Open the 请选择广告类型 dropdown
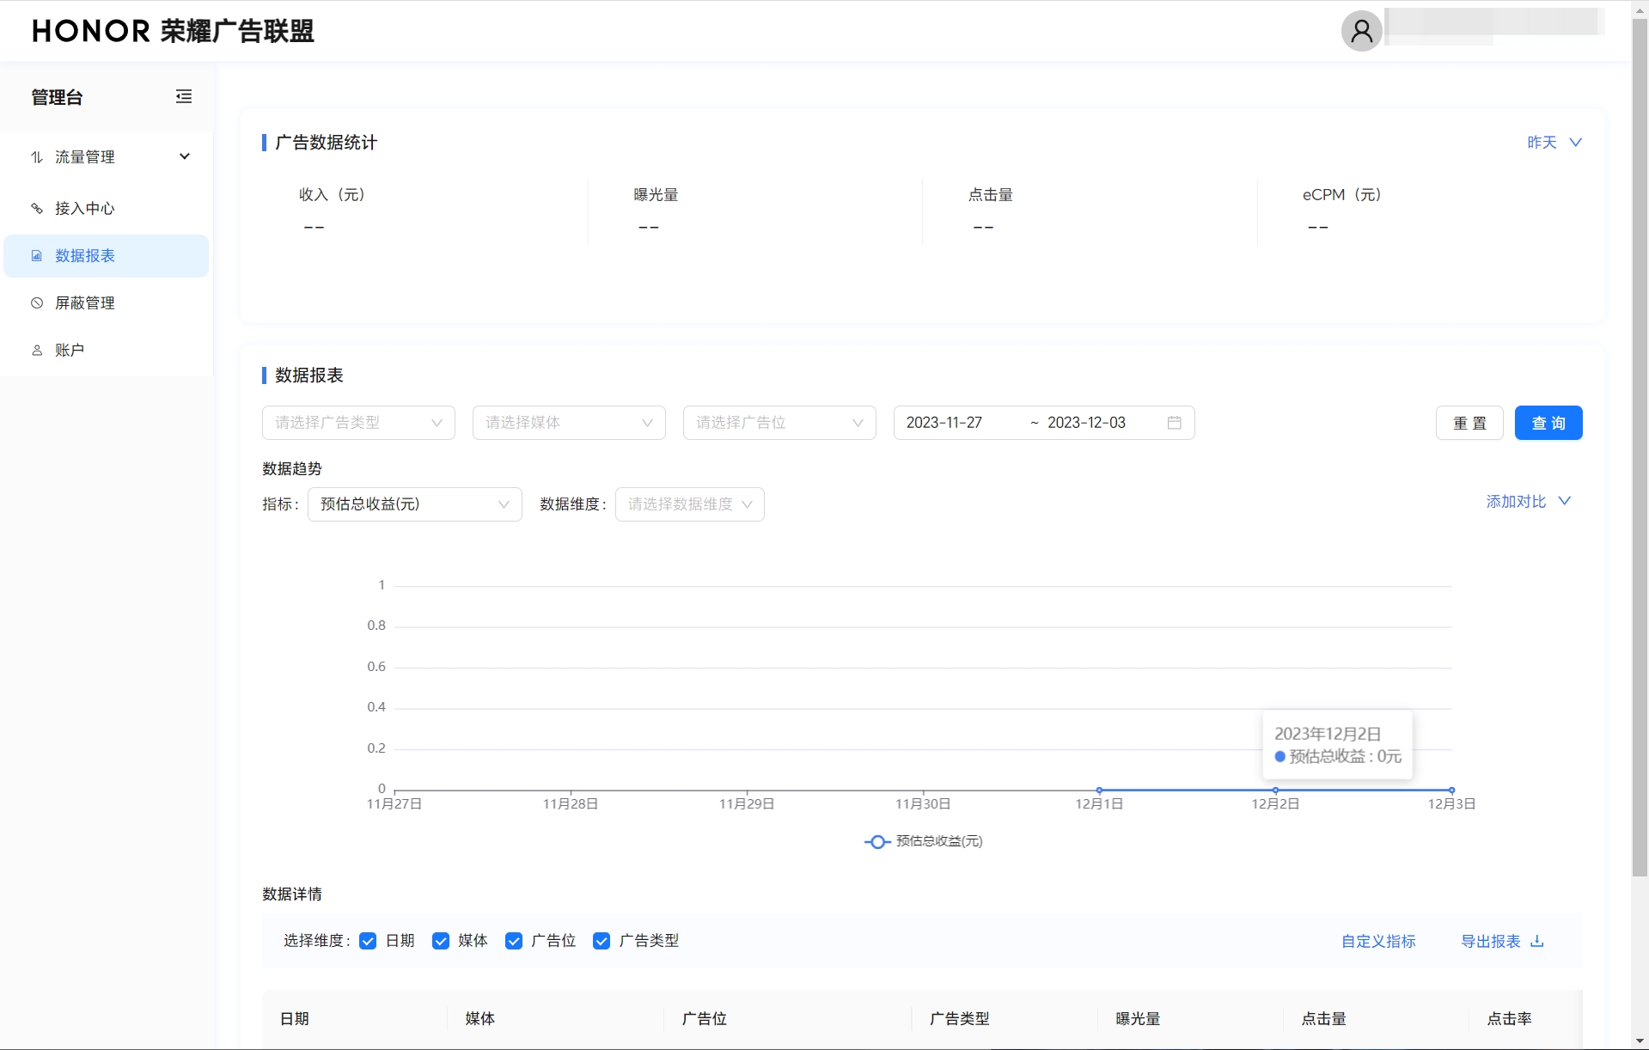The image size is (1649, 1050). (x=358, y=423)
